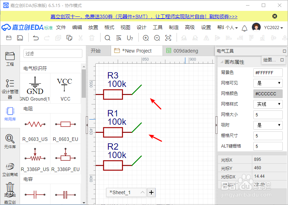The height and width of the screenshot is (205, 288).
Task: Click the 过滤 filter input field
Action: click(53, 53)
